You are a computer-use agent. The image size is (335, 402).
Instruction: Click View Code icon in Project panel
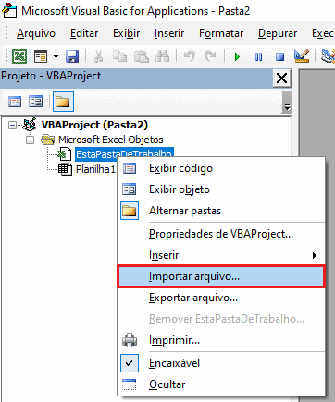pyautogui.click(x=15, y=102)
